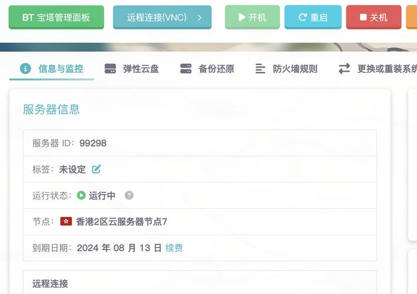Image resolution: width=417 pixels, height=294 pixels.
Task: Switch to the 备份还原 tab
Action: pos(207,69)
